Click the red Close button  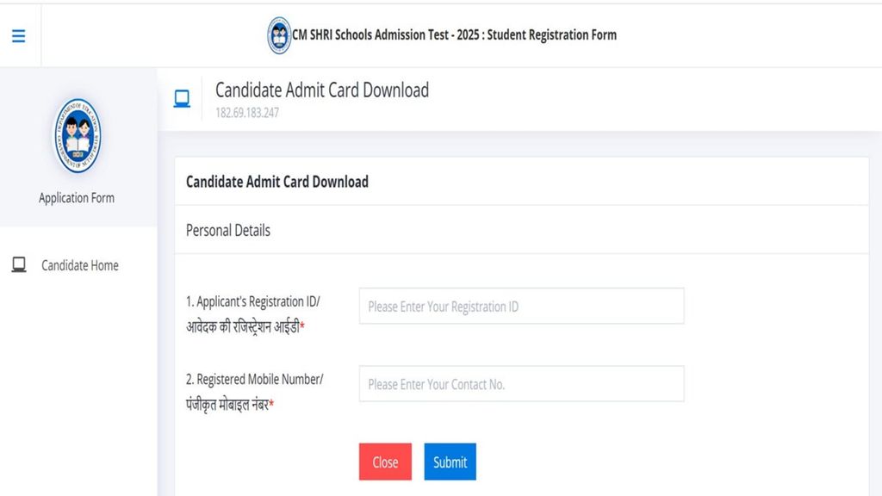(x=385, y=462)
